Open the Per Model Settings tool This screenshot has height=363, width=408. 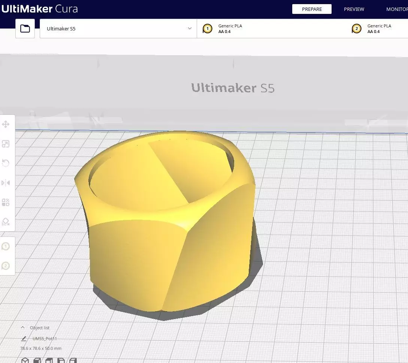click(x=6, y=202)
